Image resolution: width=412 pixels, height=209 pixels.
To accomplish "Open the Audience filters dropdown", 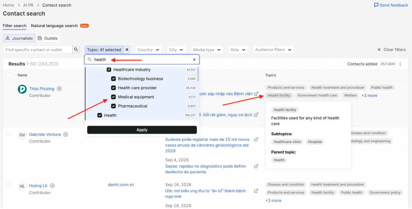I will tap(273, 50).
